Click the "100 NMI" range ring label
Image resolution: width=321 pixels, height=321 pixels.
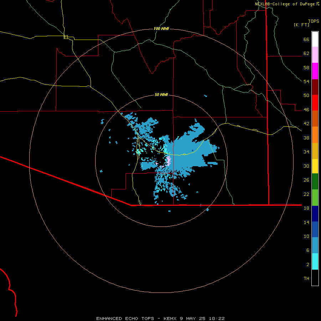161,29
